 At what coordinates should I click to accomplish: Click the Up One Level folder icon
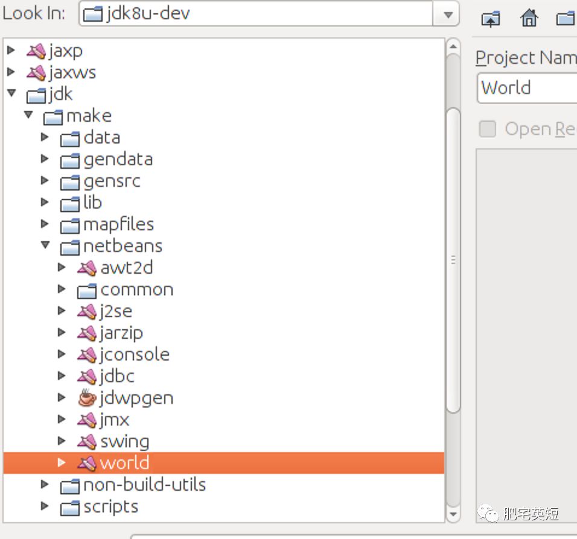[491, 19]
